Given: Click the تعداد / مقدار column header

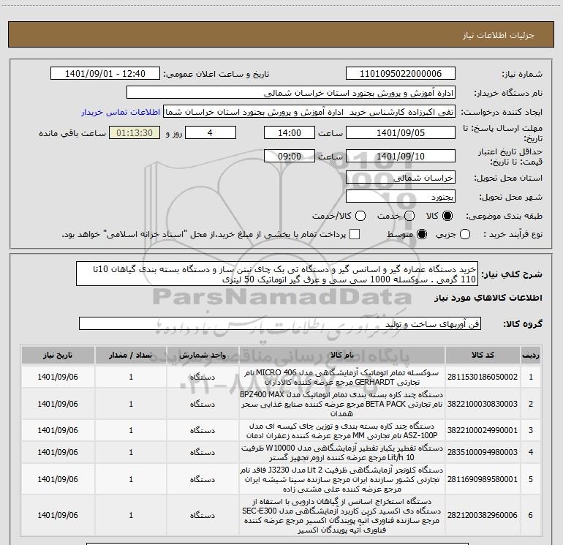Looking at the screenshot, I should pos(131,356).
